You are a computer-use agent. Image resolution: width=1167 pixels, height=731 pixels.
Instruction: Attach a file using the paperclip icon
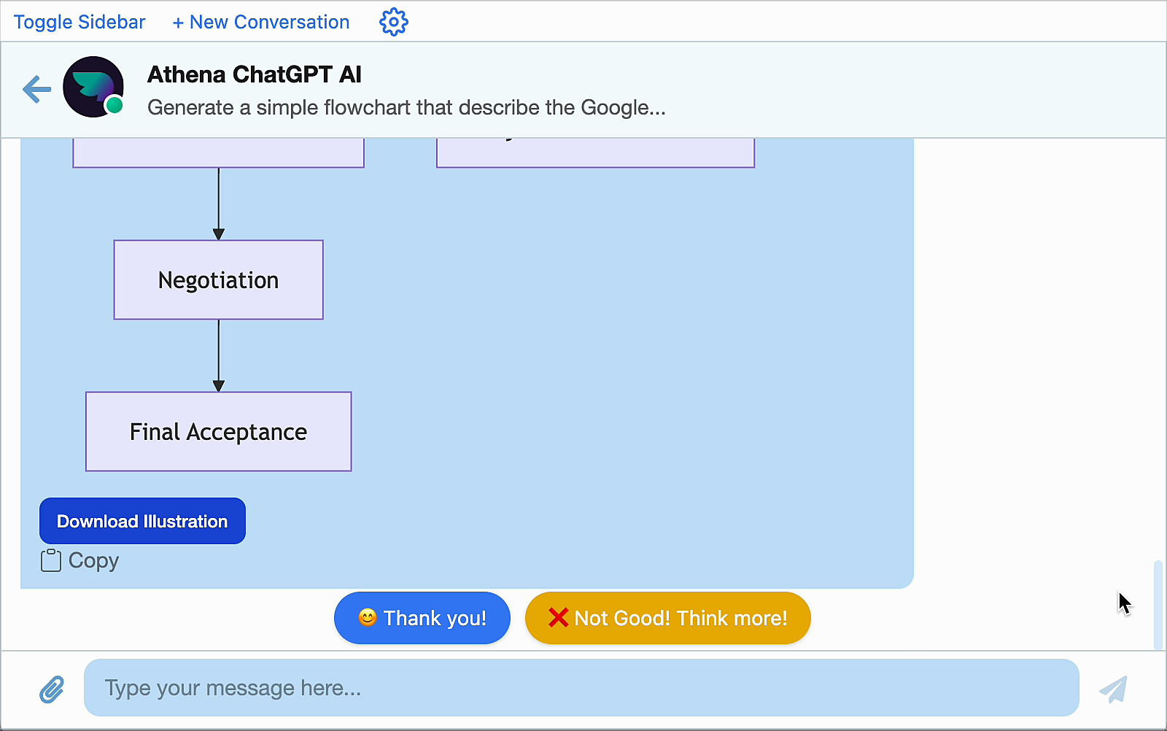(52, 688)
